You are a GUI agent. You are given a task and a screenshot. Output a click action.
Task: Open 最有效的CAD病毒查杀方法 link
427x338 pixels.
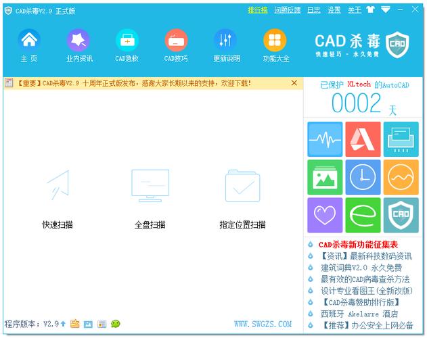pos(365,279)
